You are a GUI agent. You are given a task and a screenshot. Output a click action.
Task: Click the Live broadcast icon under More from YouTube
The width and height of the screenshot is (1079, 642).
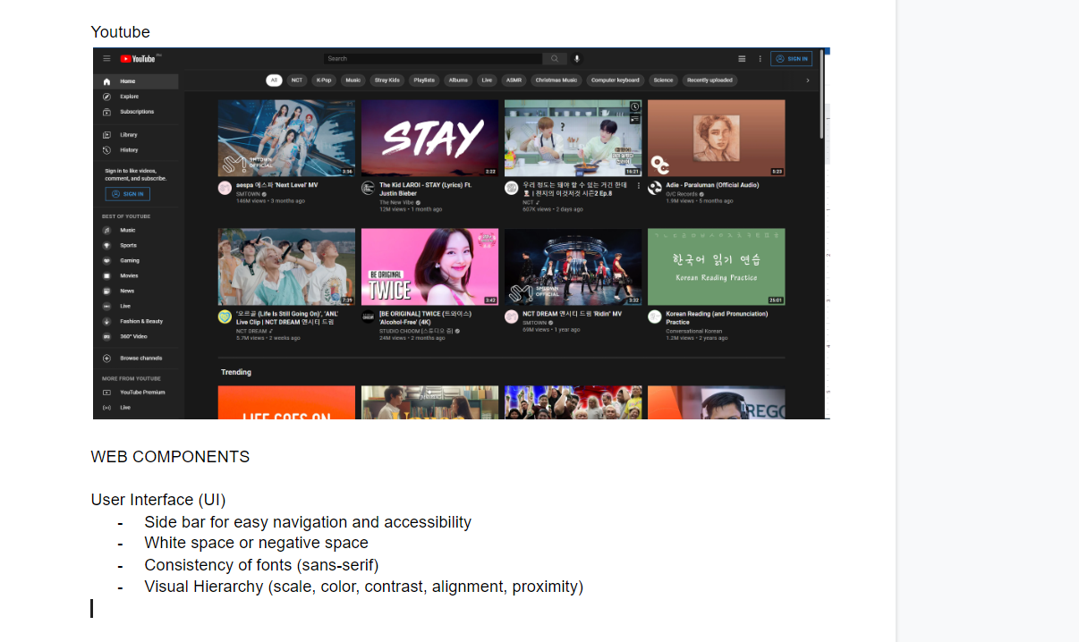point(106,408)
